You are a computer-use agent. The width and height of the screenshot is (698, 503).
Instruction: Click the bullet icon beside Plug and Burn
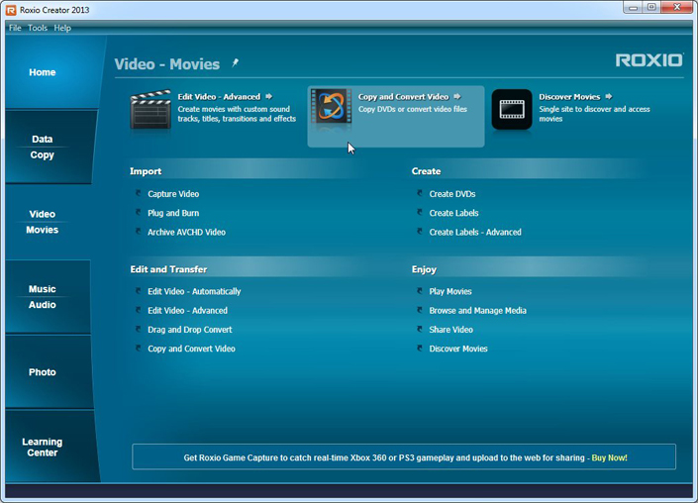point(138,212)
